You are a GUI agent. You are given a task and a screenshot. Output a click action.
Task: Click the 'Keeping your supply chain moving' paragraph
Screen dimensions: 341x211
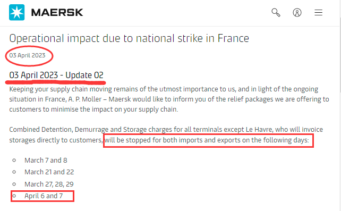pos(169,99)
